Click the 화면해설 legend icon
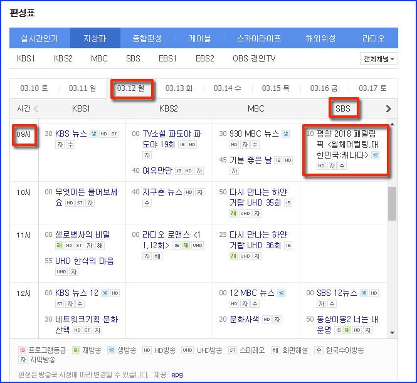This screenshot has height=383, width=417. [x=275, y=350]
